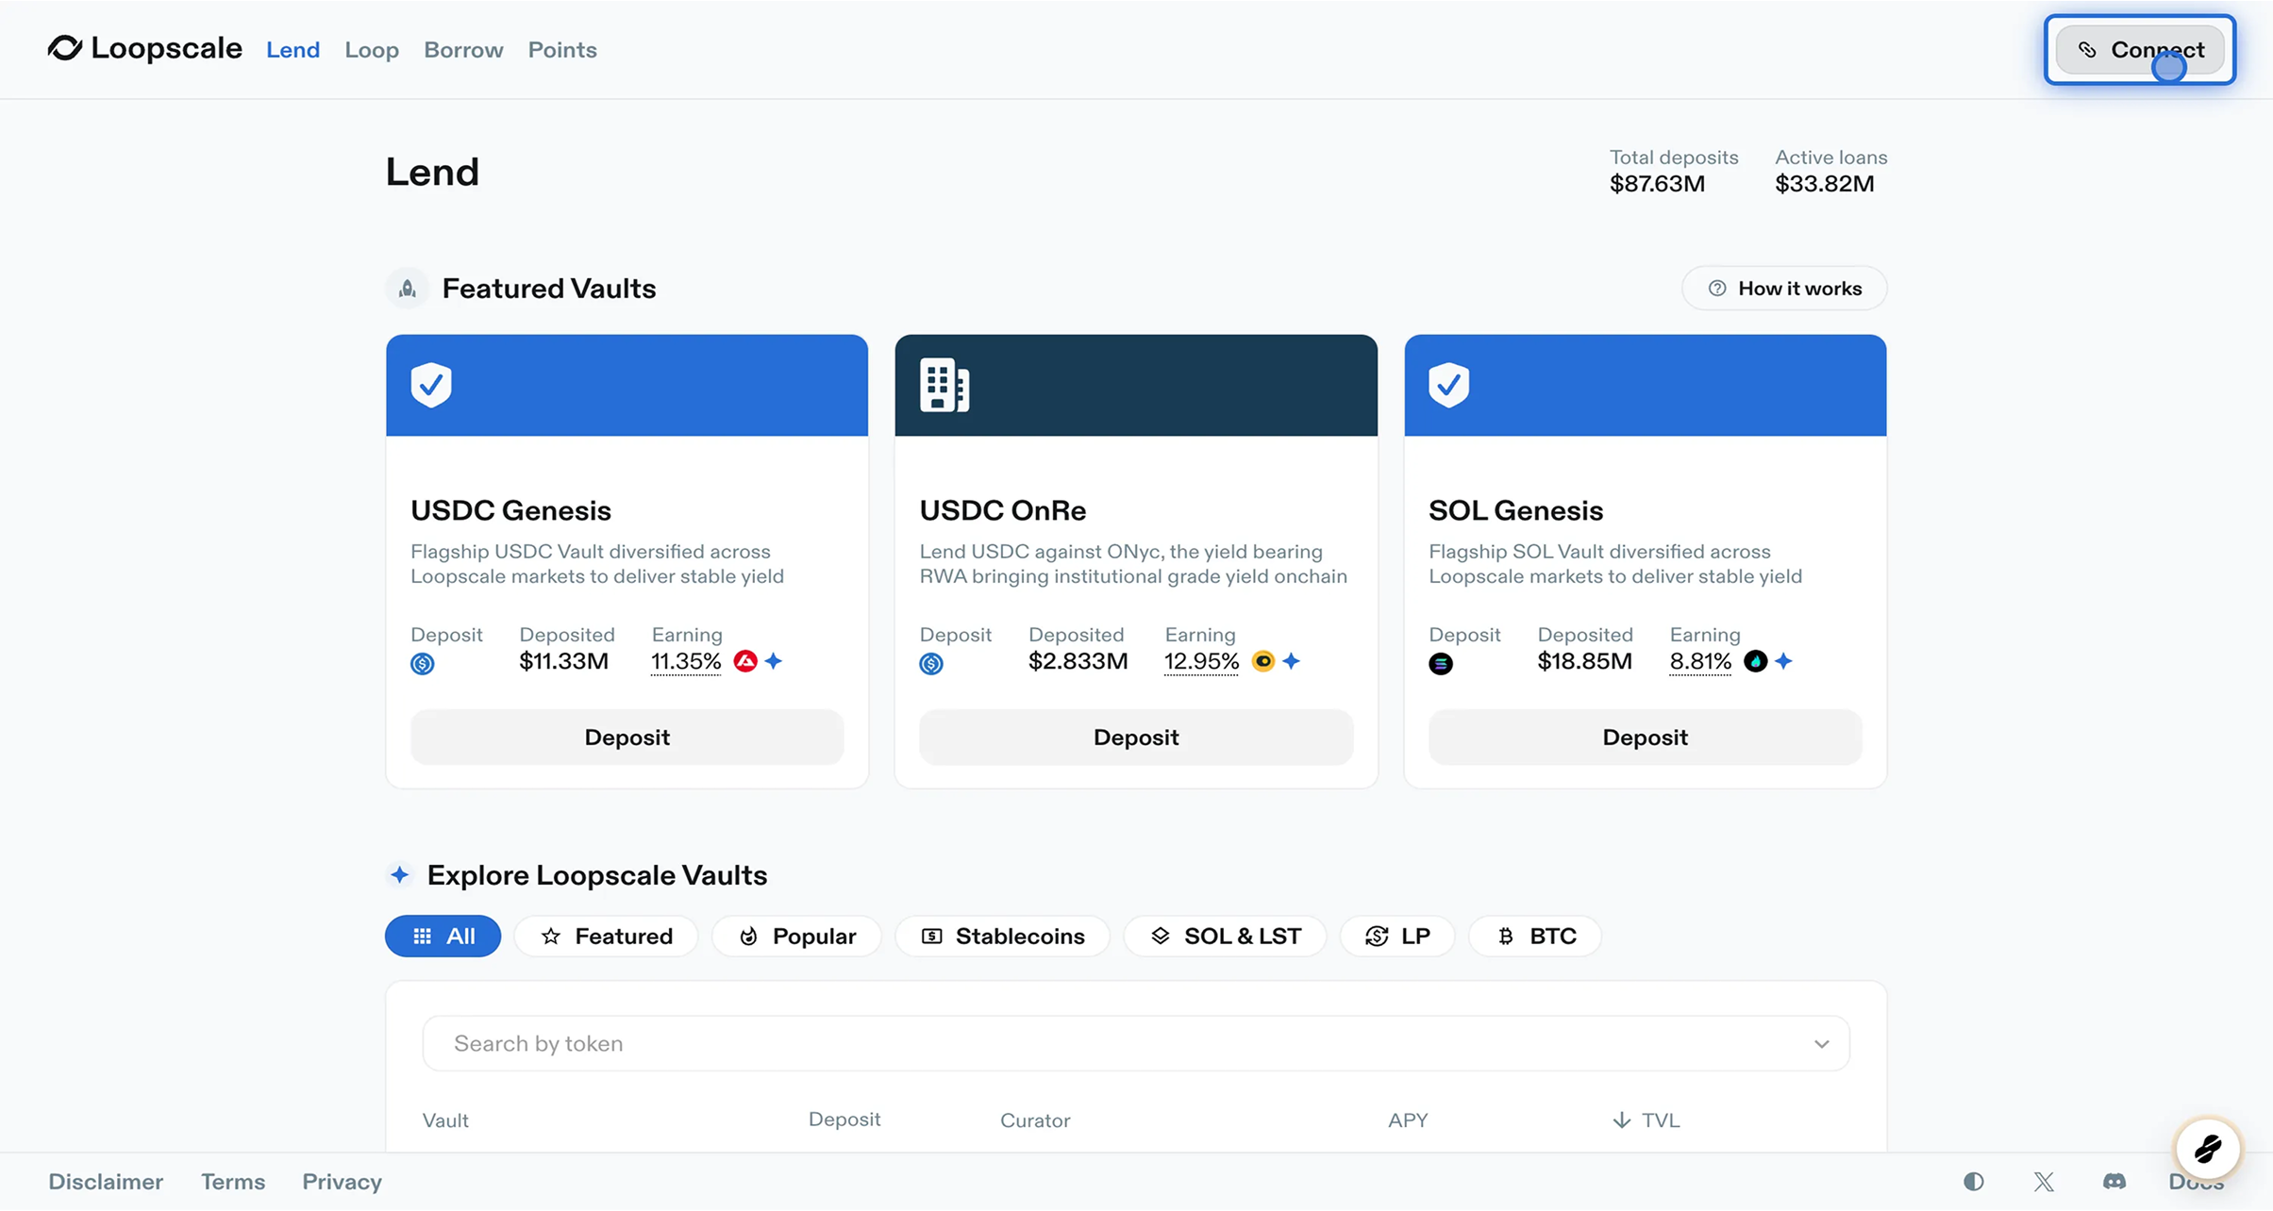2273x1211 pixels.
Task: Select the Stablecoins filter chip
Action: [x=1002, y=936]
